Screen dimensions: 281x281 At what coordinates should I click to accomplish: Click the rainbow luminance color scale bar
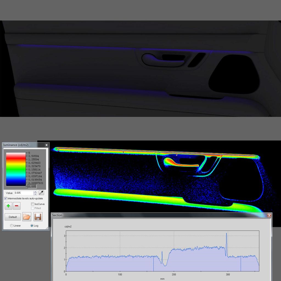point(16,169)
